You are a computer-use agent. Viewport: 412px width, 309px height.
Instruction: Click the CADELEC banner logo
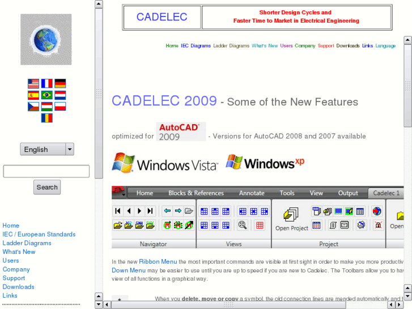(162, 17)
